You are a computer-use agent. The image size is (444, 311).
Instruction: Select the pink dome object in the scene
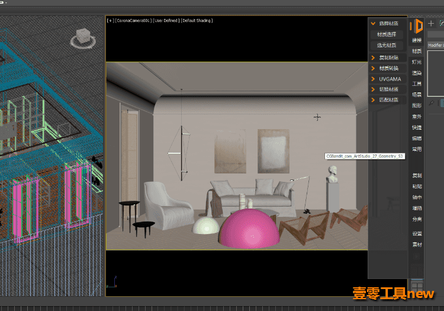pyautogui.click(x=249, y=228)
